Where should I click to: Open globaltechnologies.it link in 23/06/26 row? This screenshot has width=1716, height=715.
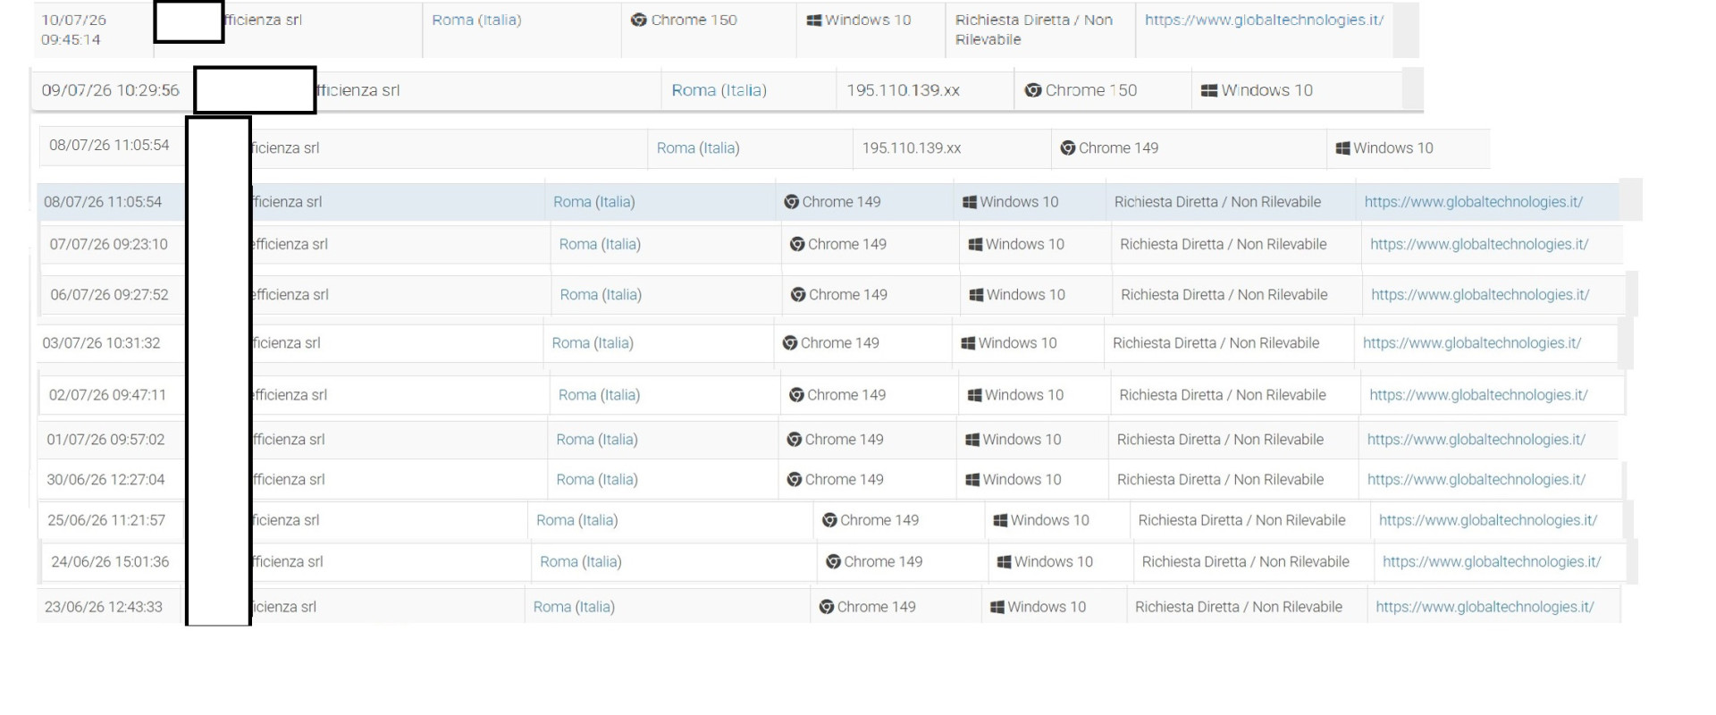[1485, 607]
